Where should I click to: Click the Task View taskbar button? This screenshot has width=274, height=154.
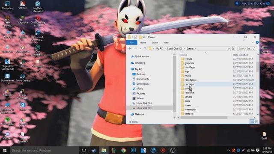84,150
